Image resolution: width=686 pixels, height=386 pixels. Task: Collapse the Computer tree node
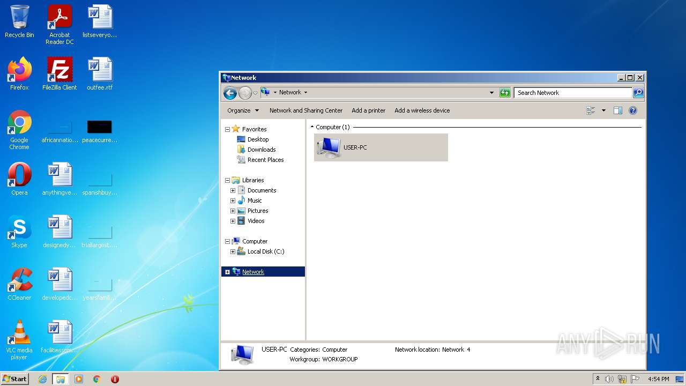[227, 241]
